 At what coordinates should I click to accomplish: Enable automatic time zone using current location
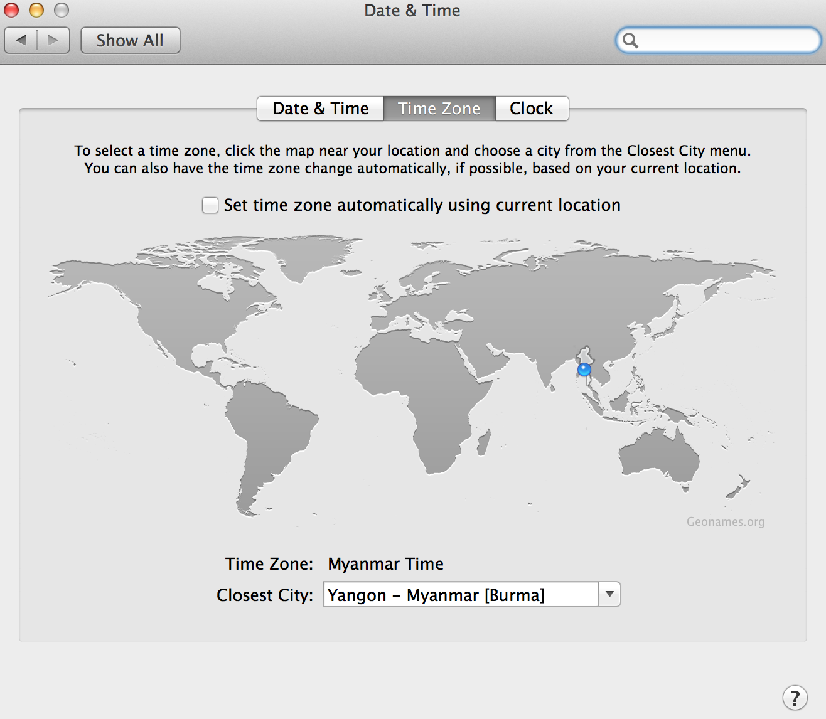210,205
